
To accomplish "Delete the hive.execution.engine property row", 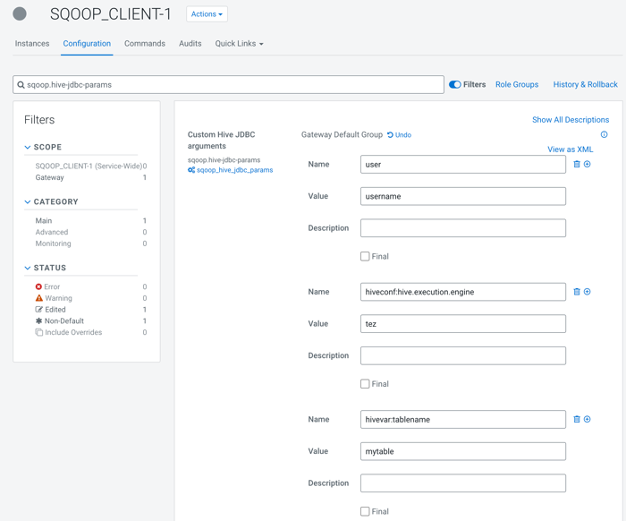I will click(577, 292).
